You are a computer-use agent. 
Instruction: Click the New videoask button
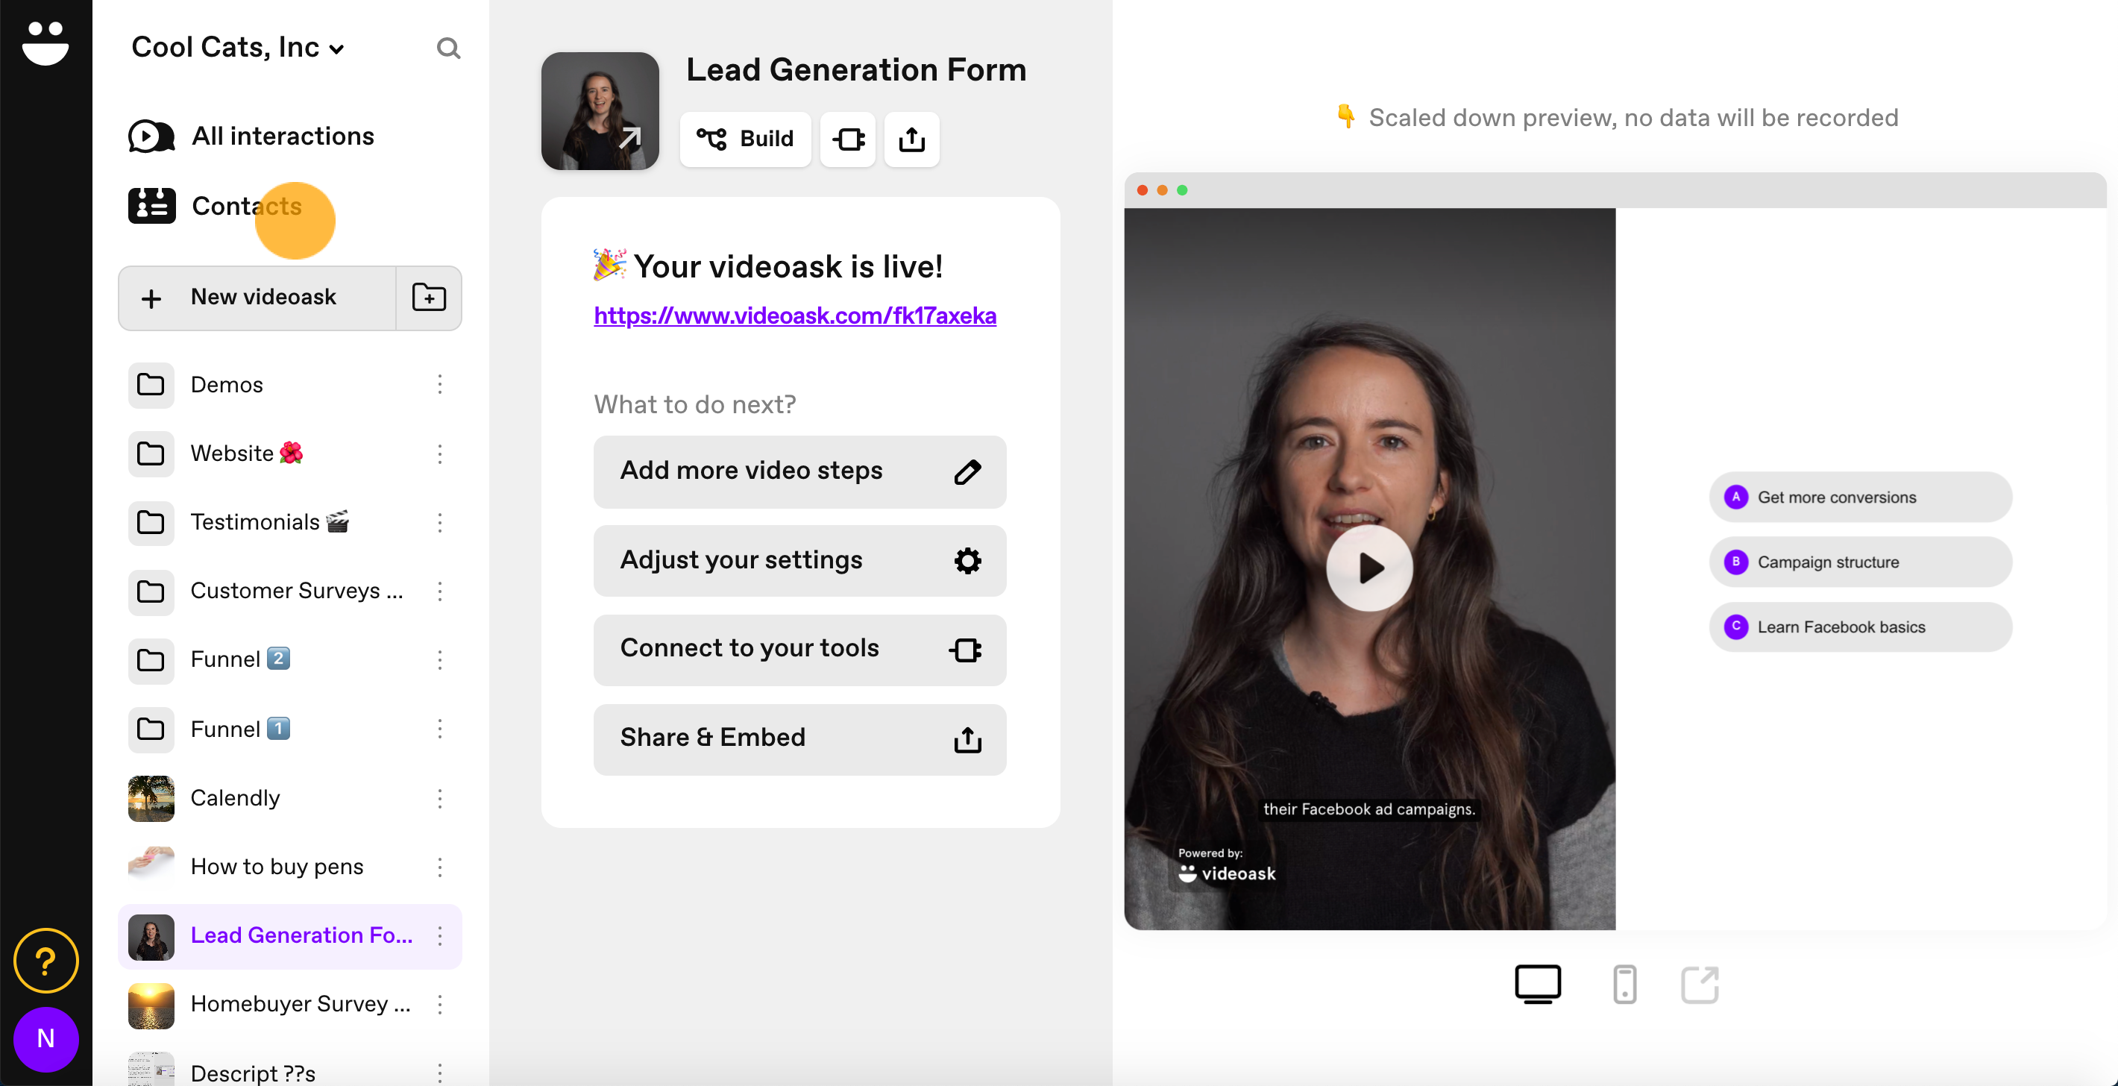coord(257,298)
